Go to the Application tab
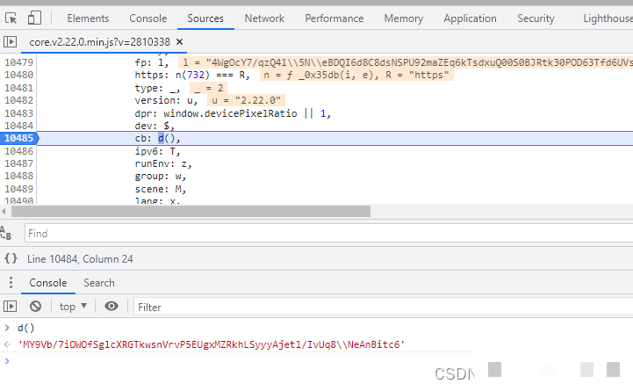Image resolution: width=633 pixels, height=391 pixels. click(470, 18)
